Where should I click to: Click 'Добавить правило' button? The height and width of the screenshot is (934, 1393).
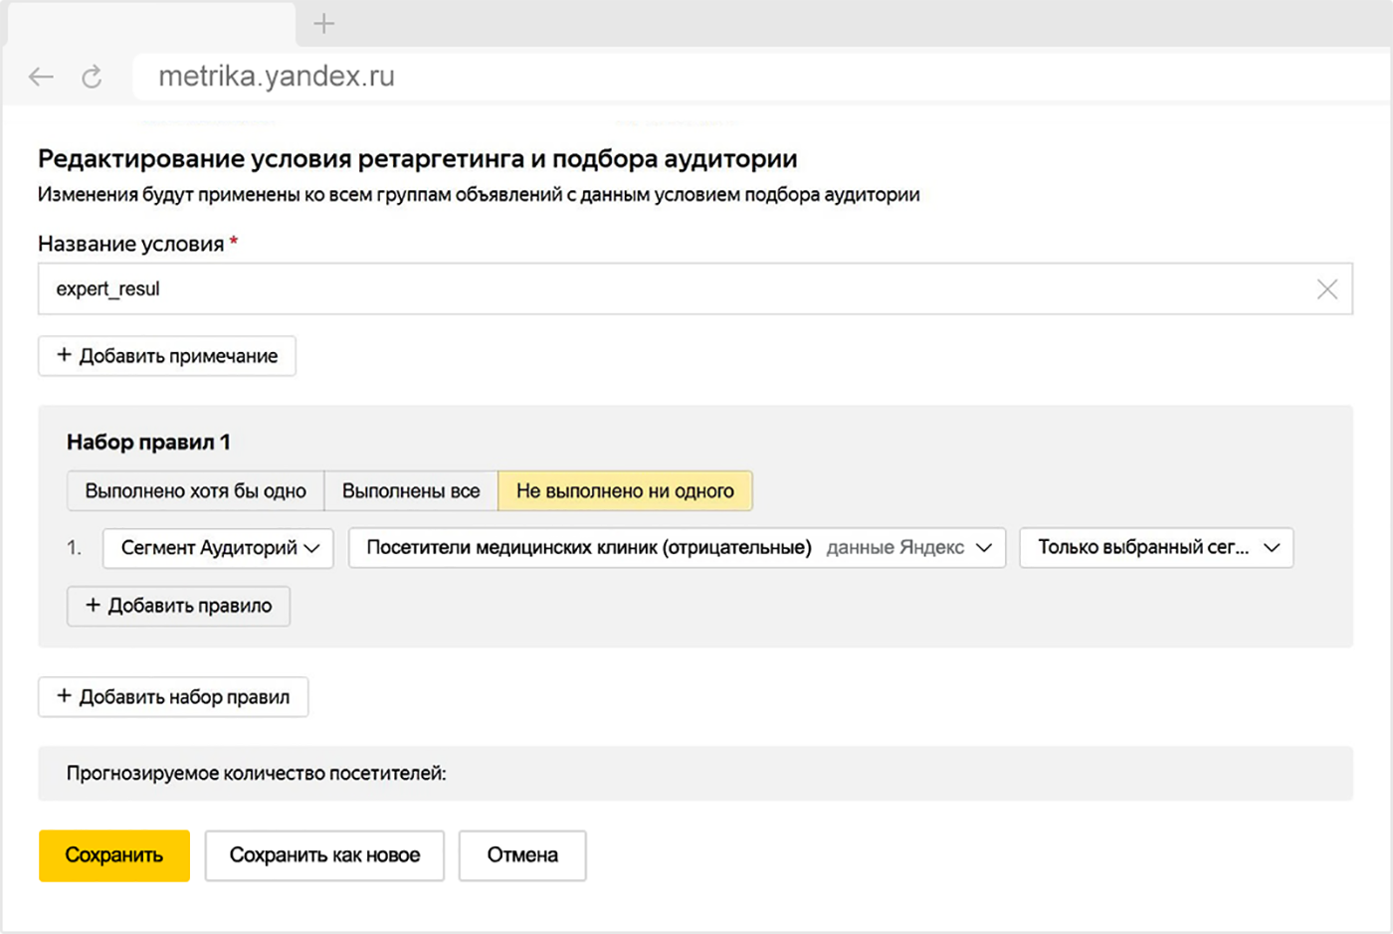(x=178, y=606)
